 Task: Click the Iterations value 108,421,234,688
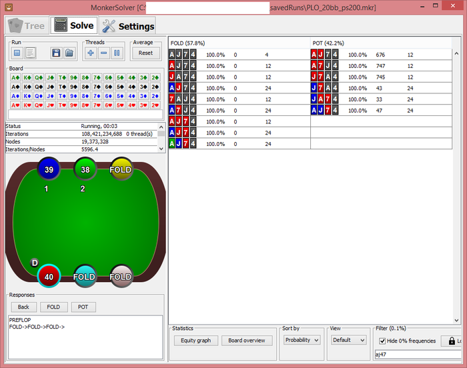pyautogui.click(x=102, y=134)
